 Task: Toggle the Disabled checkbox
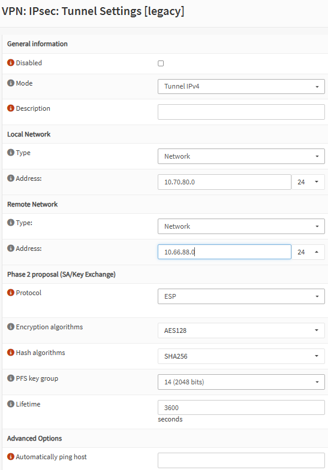tap(161, 63)
